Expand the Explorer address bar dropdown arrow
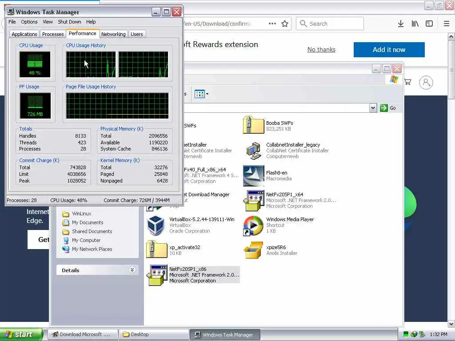Screen dimensions: 455x341 coord(373,108)
